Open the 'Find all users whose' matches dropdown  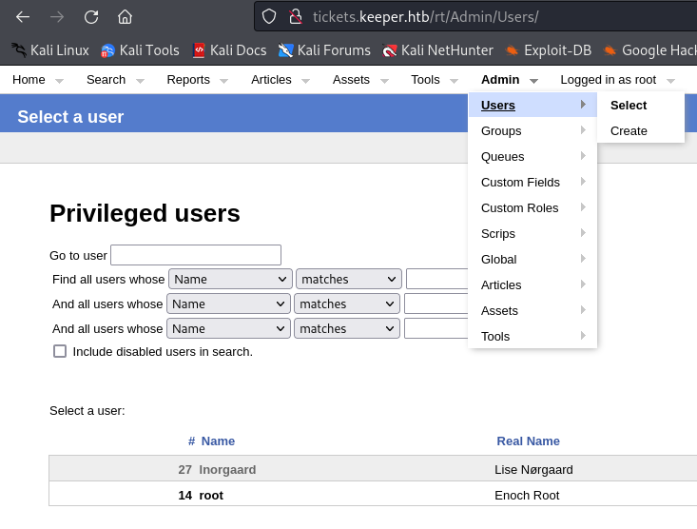tap(349, 280)
